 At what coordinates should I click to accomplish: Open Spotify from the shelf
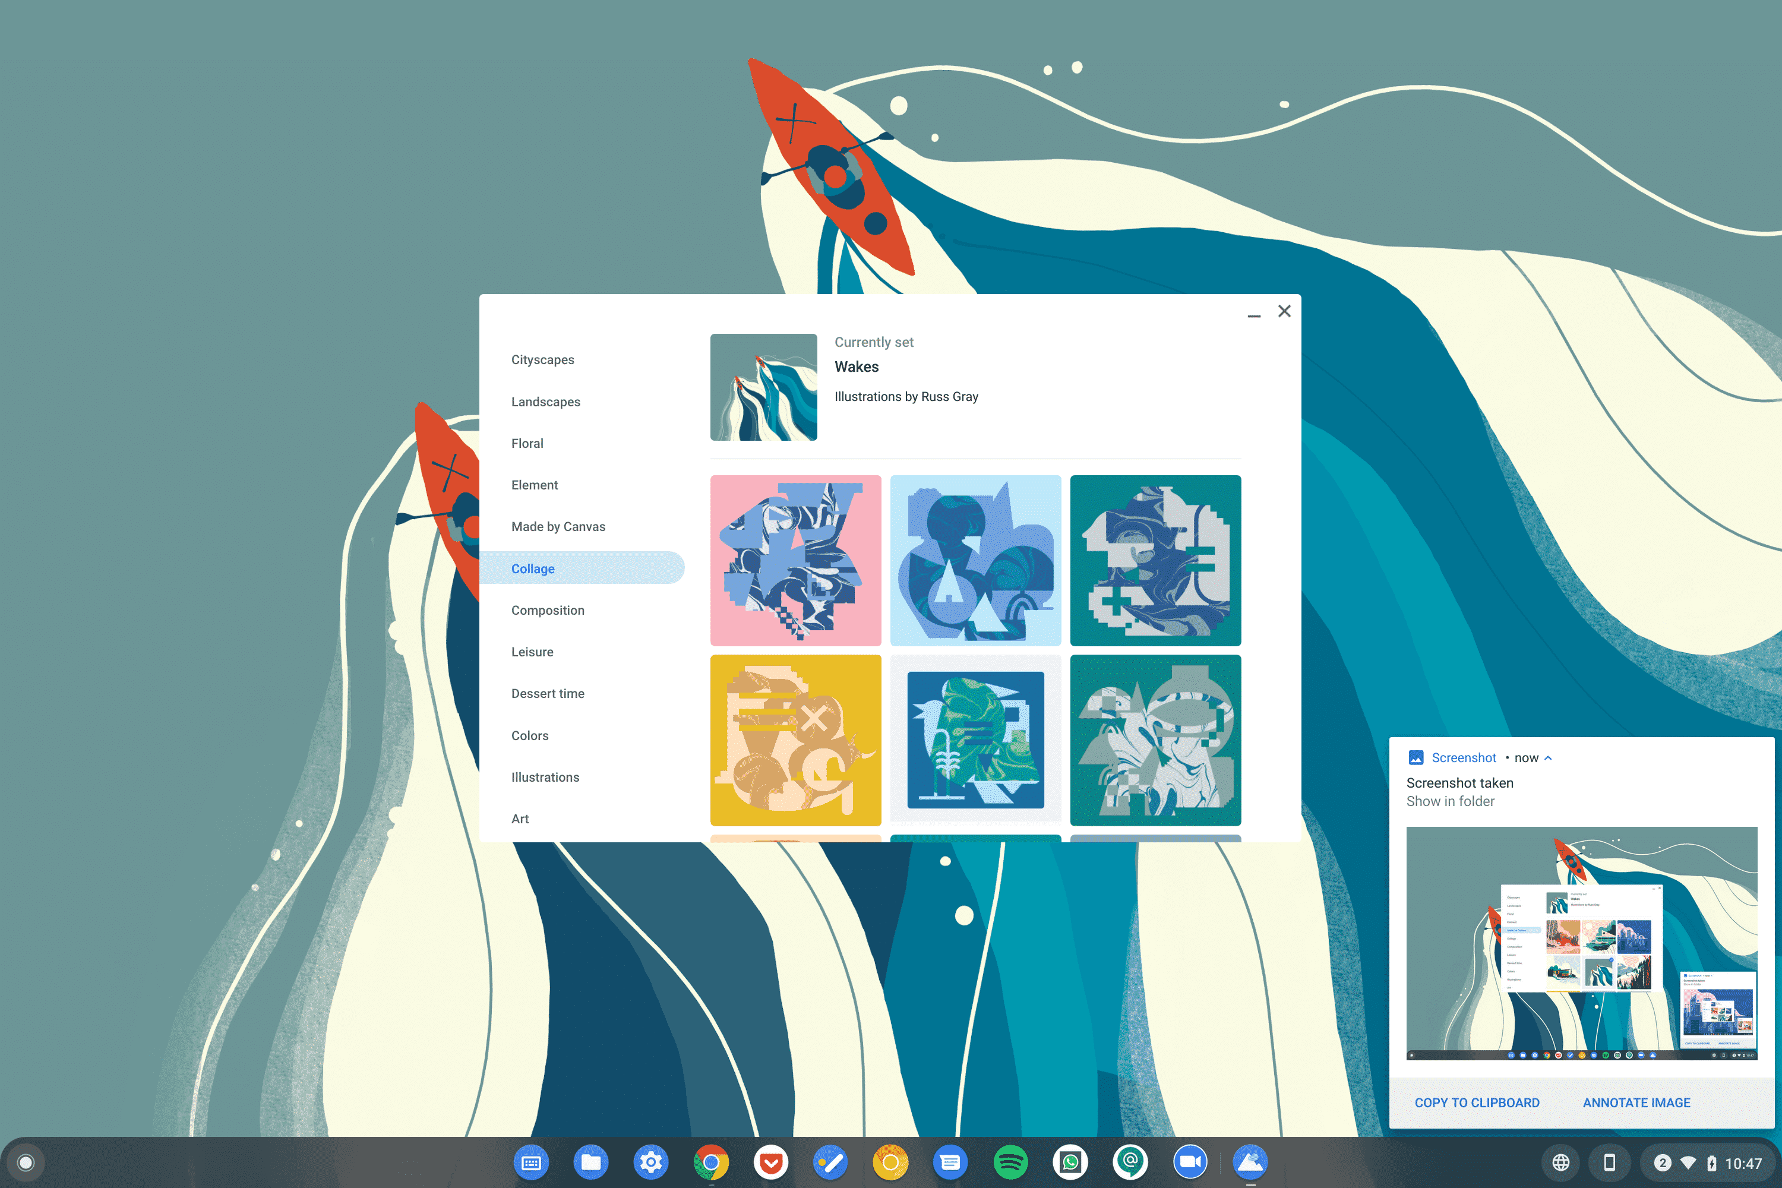point(1010,1161)
